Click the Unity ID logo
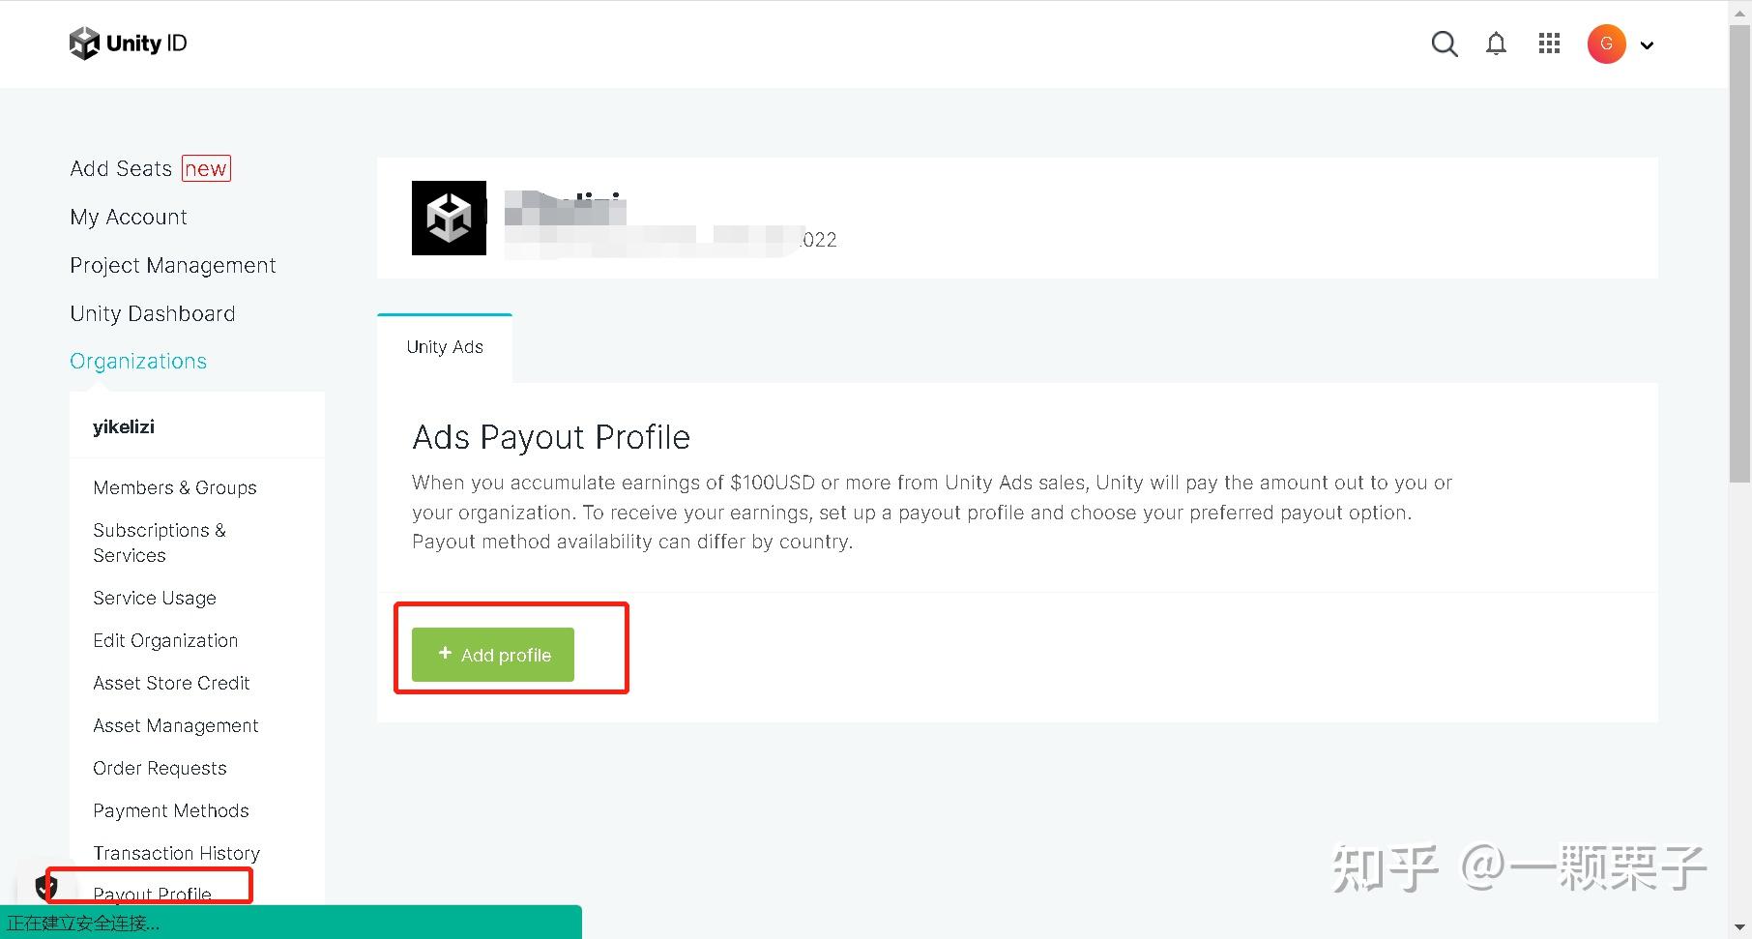The width and height of the screenshot is (1752, 939). point(128,44)
